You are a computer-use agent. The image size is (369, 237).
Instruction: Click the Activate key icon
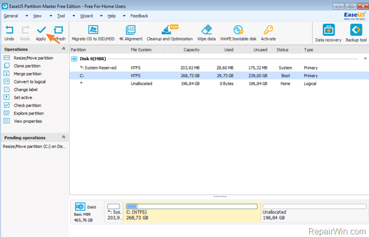coord(268,30)
